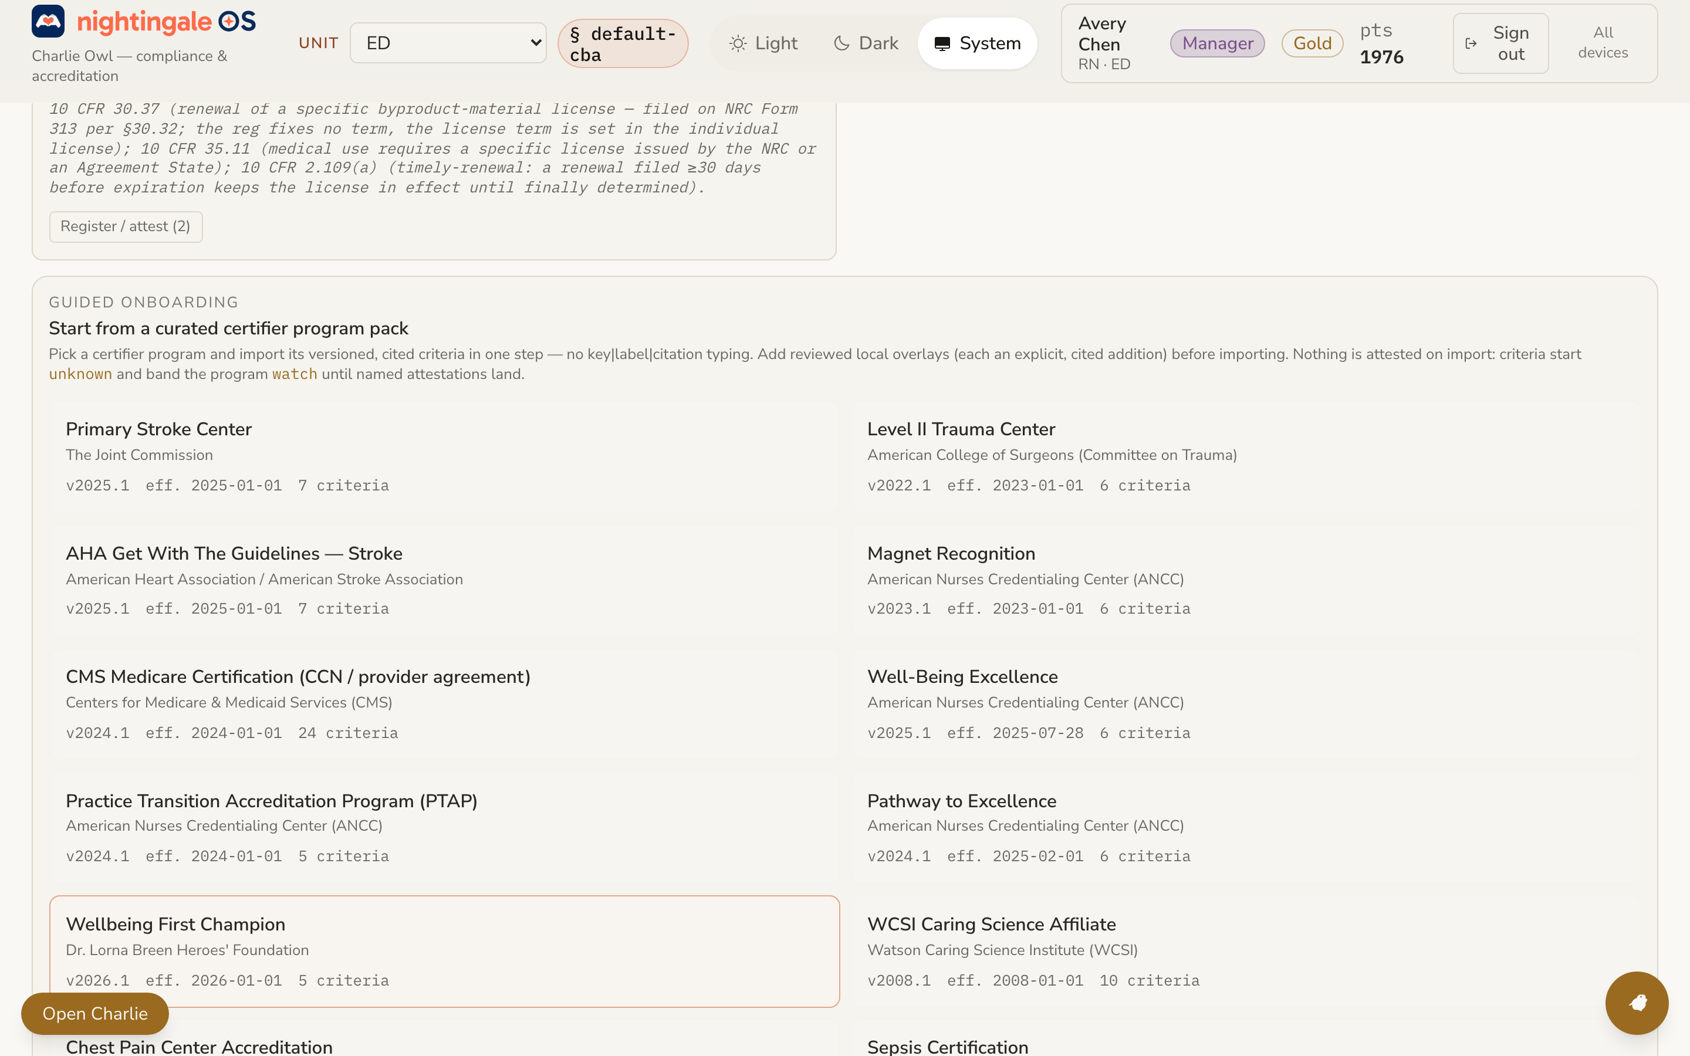The height and width of the screenshot is (1056, 1690).
Task: Click the moon icon for Dark theme
Action: (841, 43)
